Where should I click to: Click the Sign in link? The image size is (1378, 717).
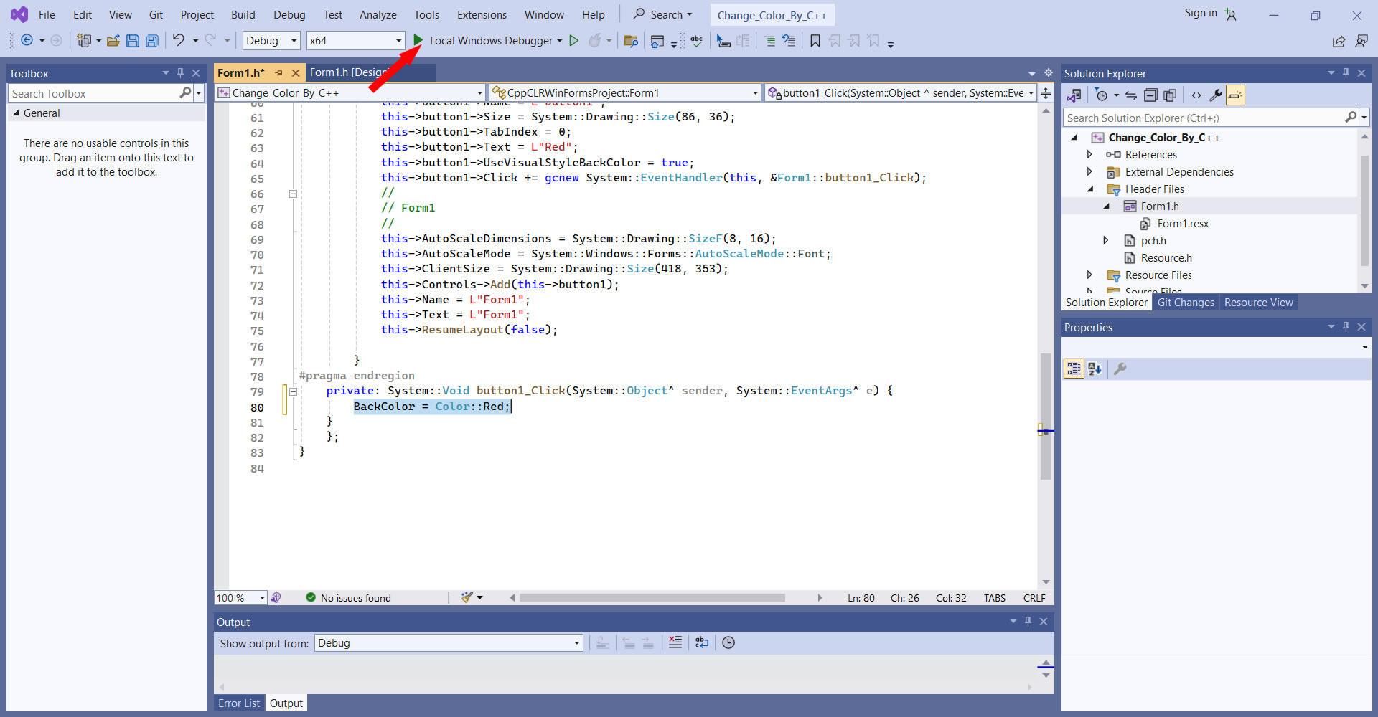pos(1200,13)
